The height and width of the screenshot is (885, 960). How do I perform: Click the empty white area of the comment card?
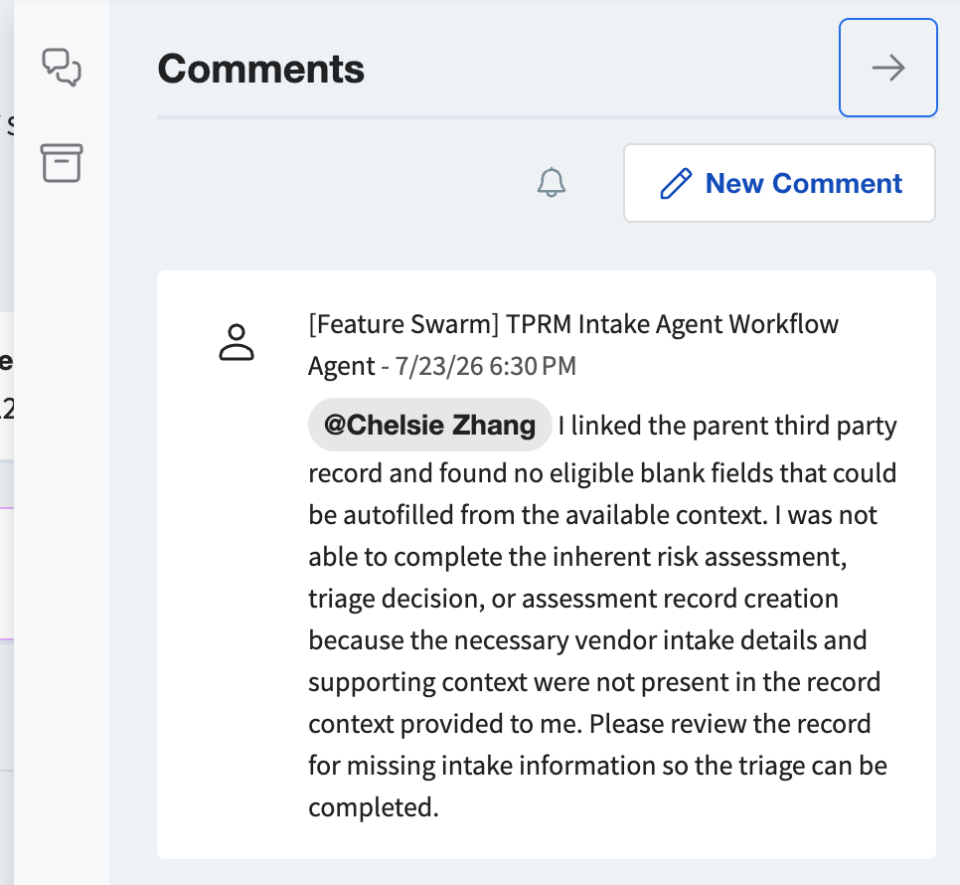coord(233,613)
